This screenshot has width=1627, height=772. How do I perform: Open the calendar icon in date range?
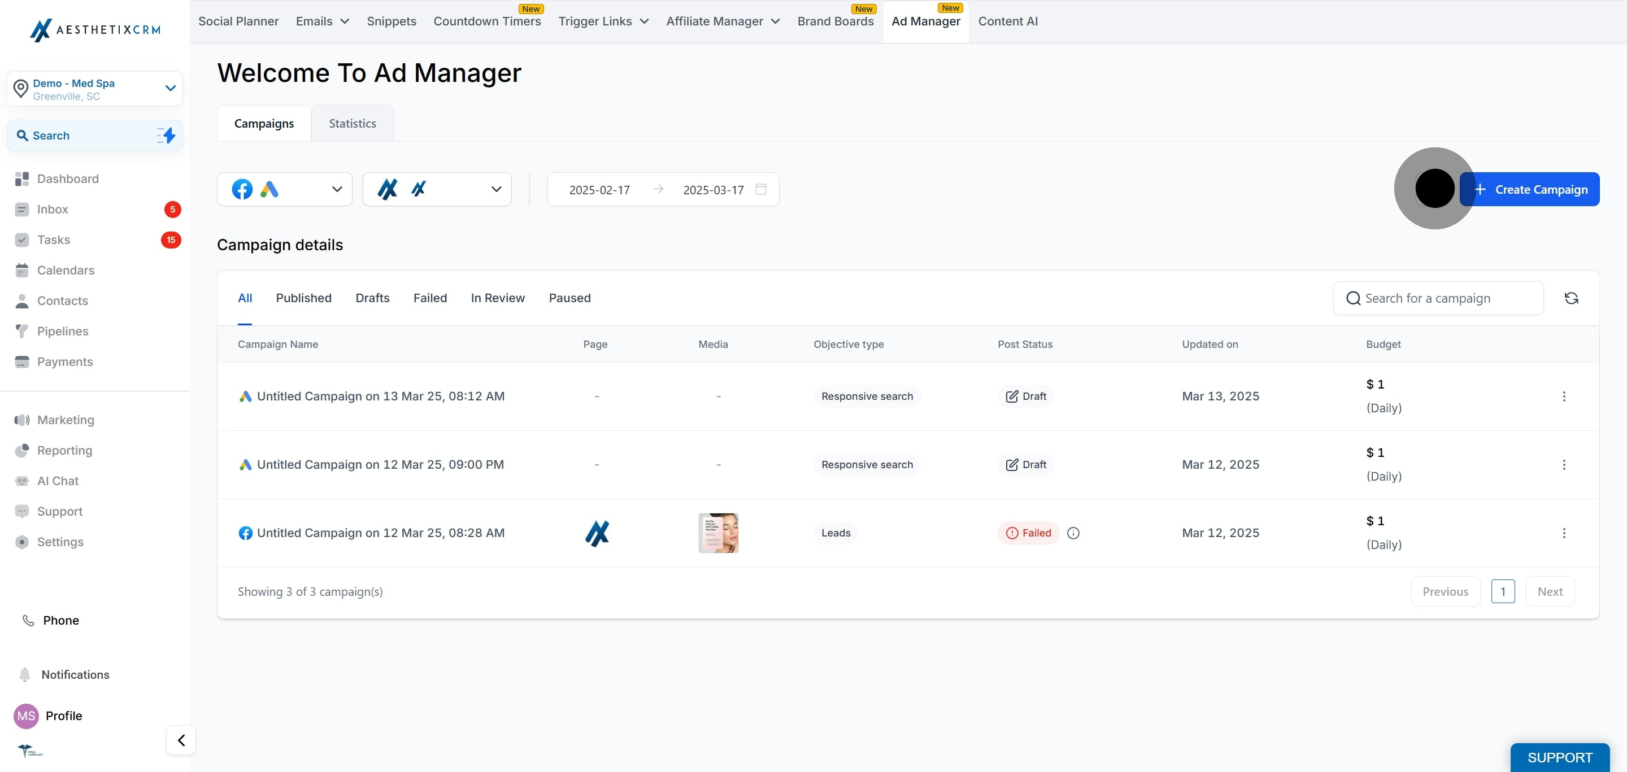pos(761,189)
